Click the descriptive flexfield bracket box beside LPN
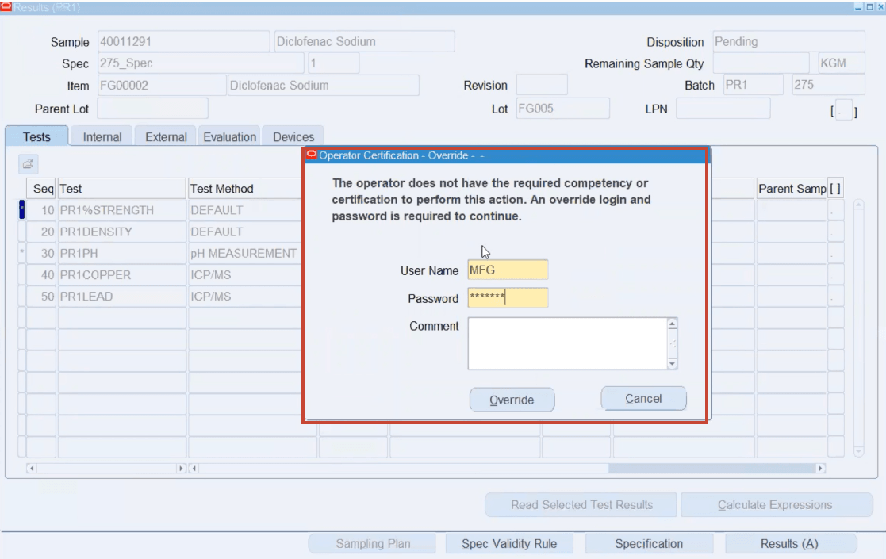 tap(844, 111)
